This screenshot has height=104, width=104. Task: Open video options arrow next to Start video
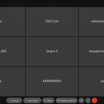[40, 101]
